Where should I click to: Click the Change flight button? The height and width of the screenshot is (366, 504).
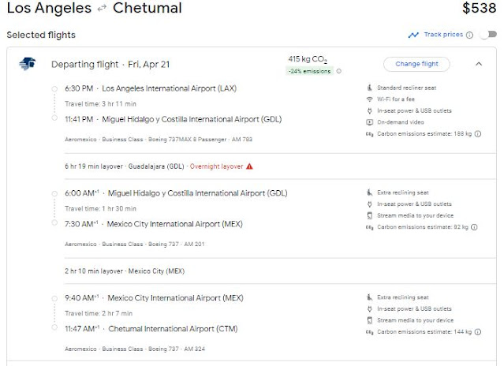pos(416,64)
